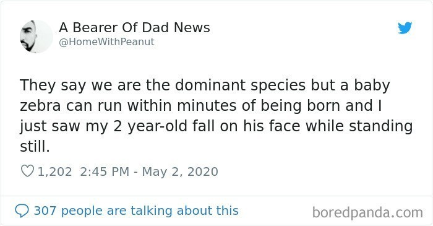
Task: Click 'dominant species' in the tweet text
Action: (240, 85)
